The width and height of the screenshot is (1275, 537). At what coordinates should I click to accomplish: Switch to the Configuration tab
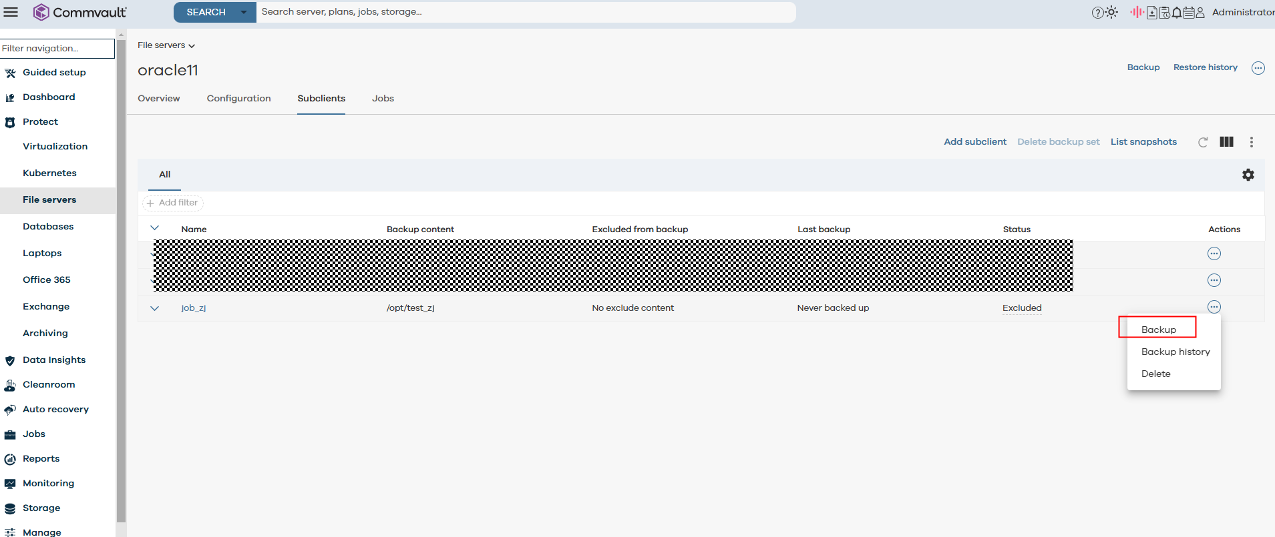pyautogui.click(x=238, y=98)
